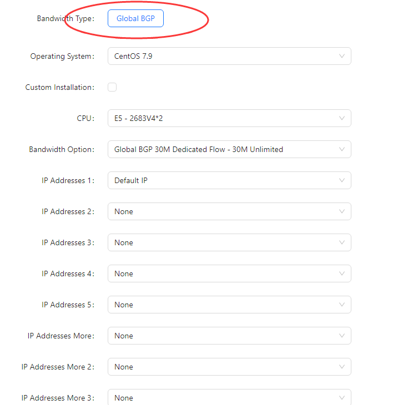
Task: Enable the Custom Installation checkbox
Action: (112, 87)
